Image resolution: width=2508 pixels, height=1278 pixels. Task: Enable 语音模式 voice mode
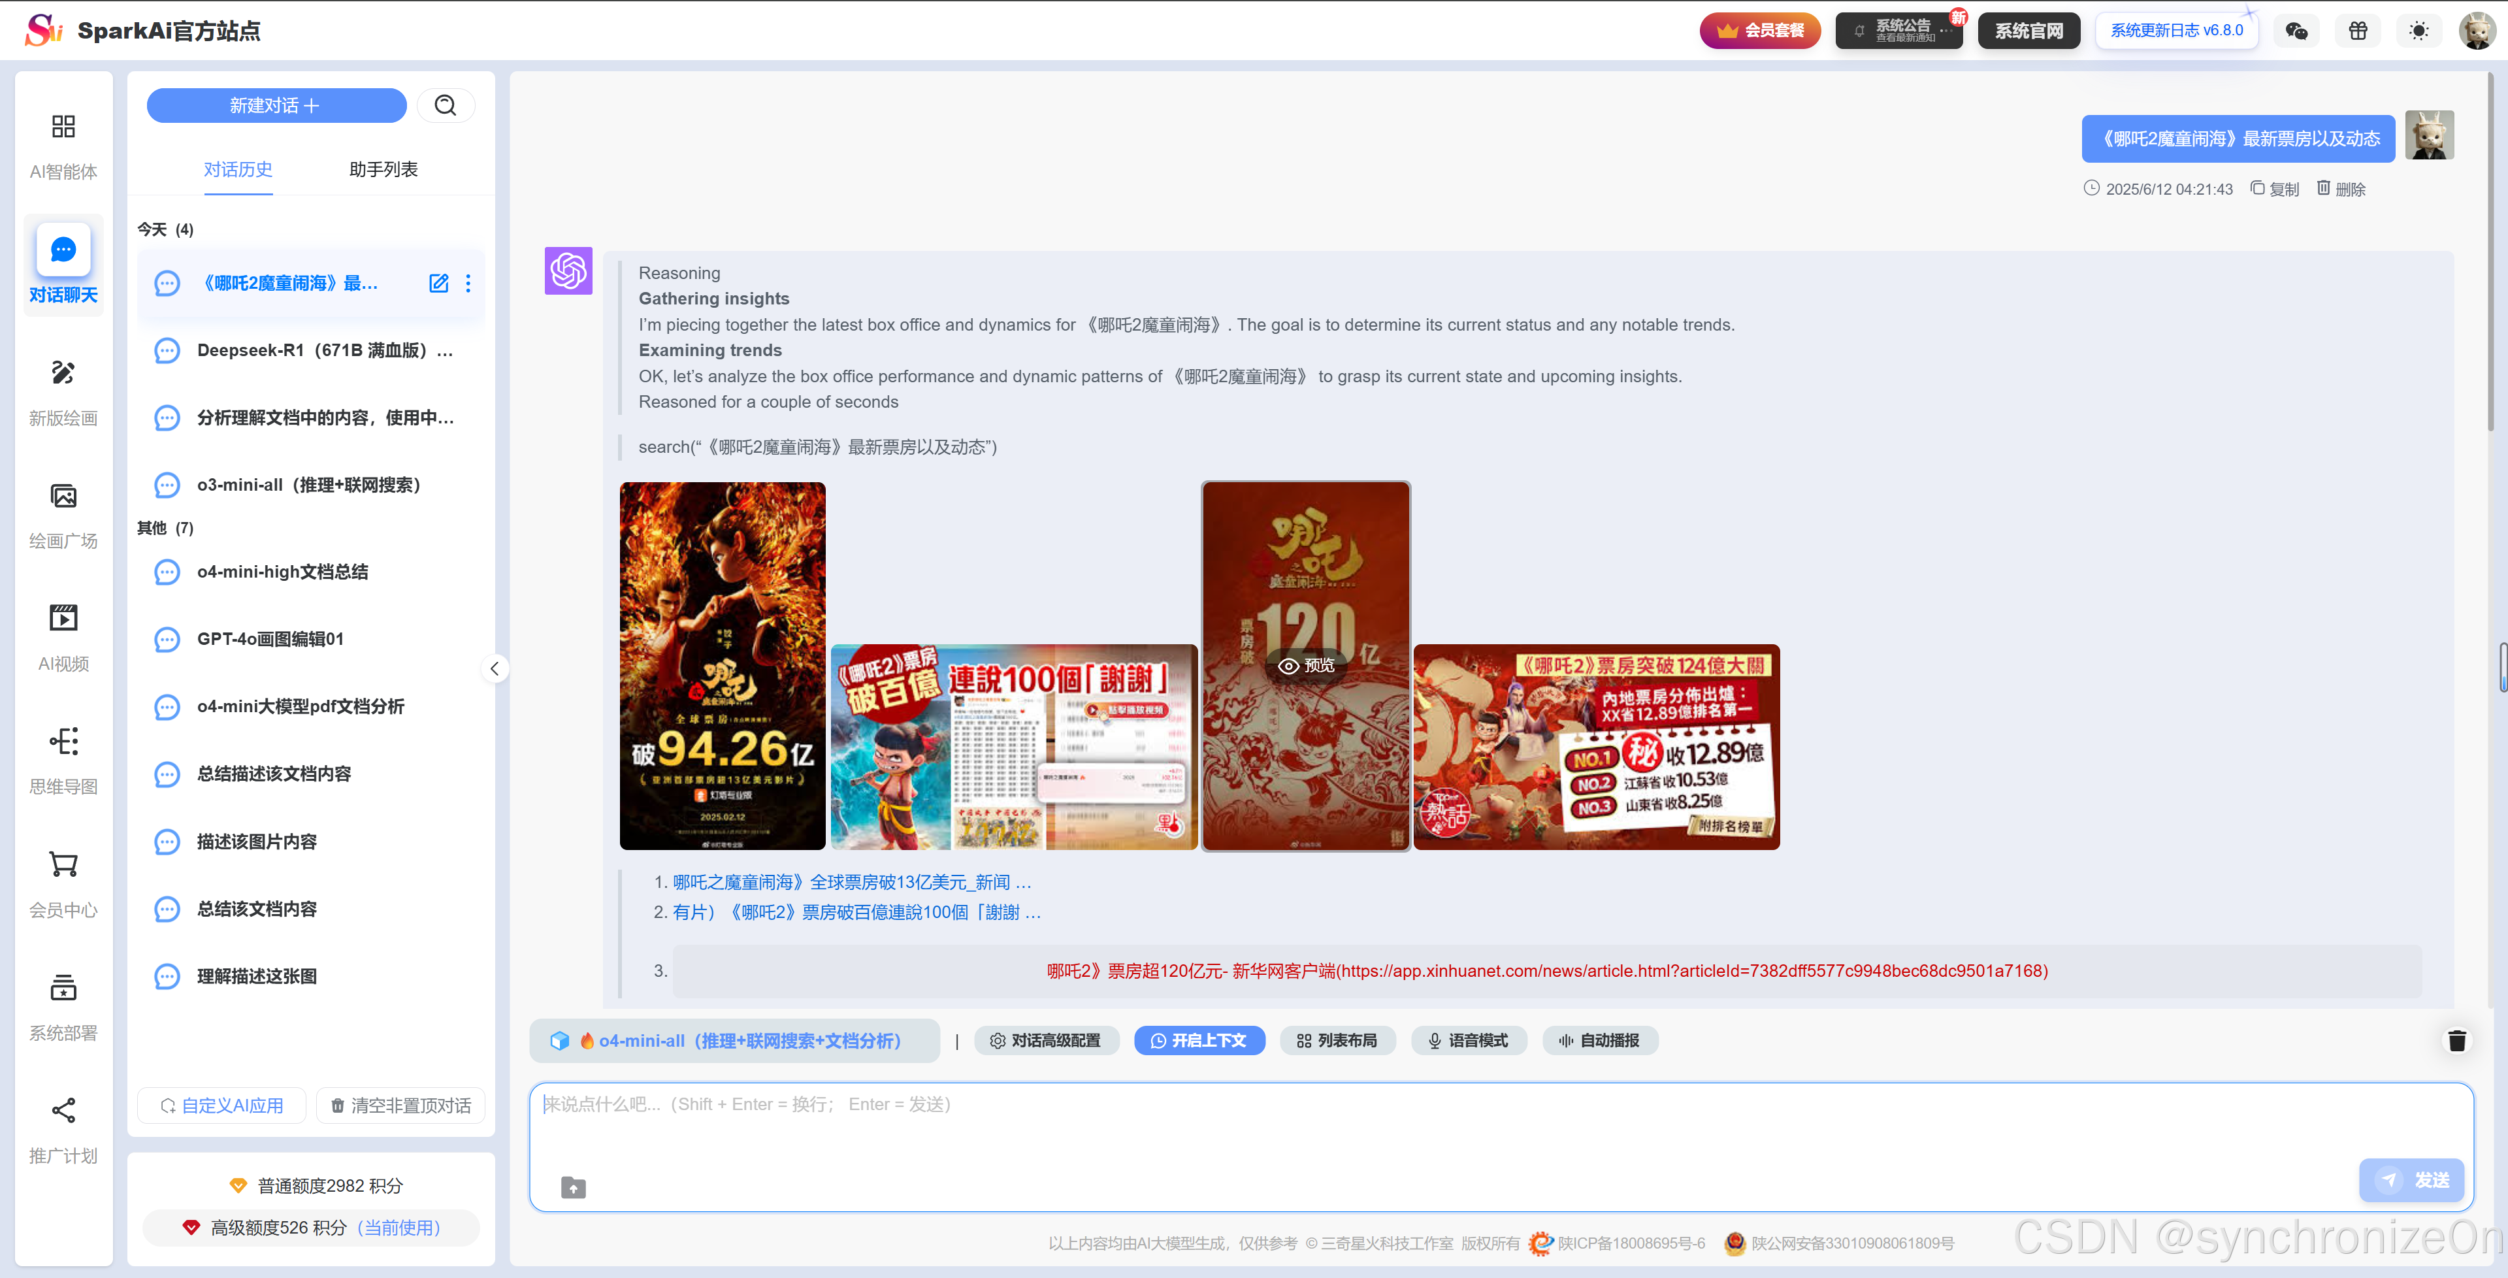[x=1468, y=1041]
